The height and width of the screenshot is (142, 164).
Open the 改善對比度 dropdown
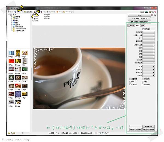[149, 45]
